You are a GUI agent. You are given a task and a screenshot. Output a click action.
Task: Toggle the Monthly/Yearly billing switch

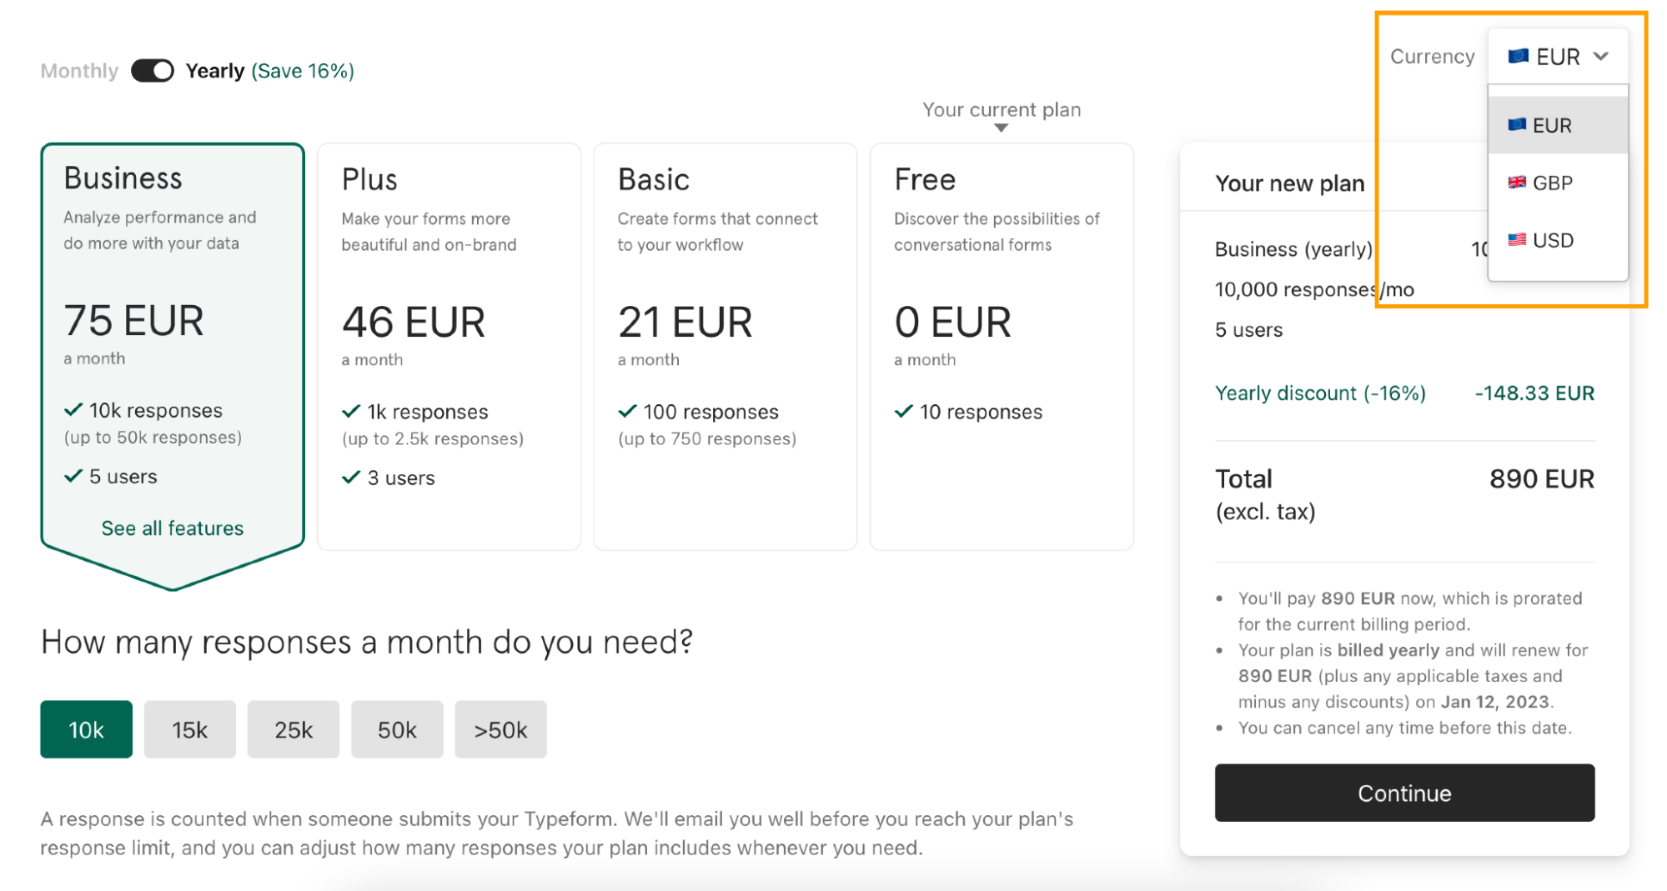pyautogui.click(x=152, y=71)
